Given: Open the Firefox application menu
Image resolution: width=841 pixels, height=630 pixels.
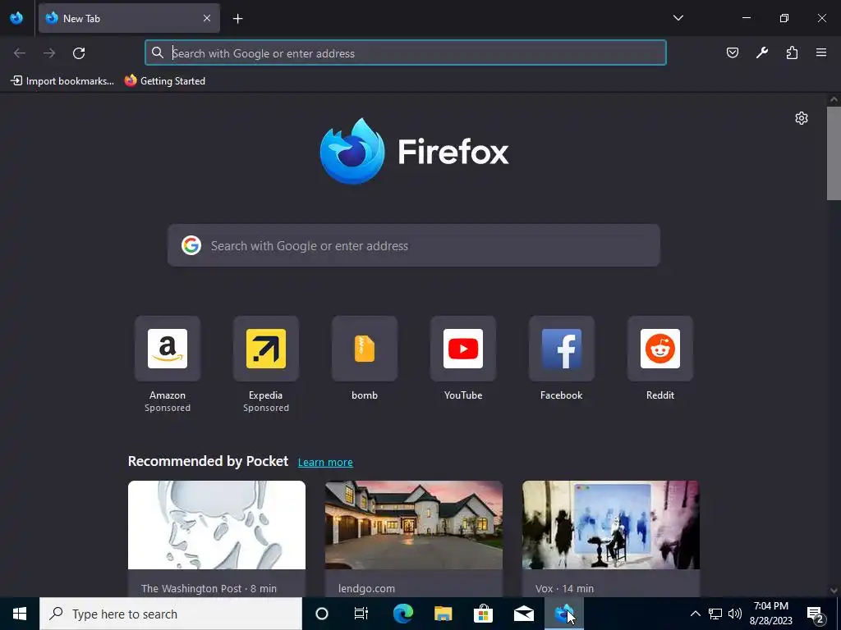Looking at the screenshot, I should coord(821,52).
